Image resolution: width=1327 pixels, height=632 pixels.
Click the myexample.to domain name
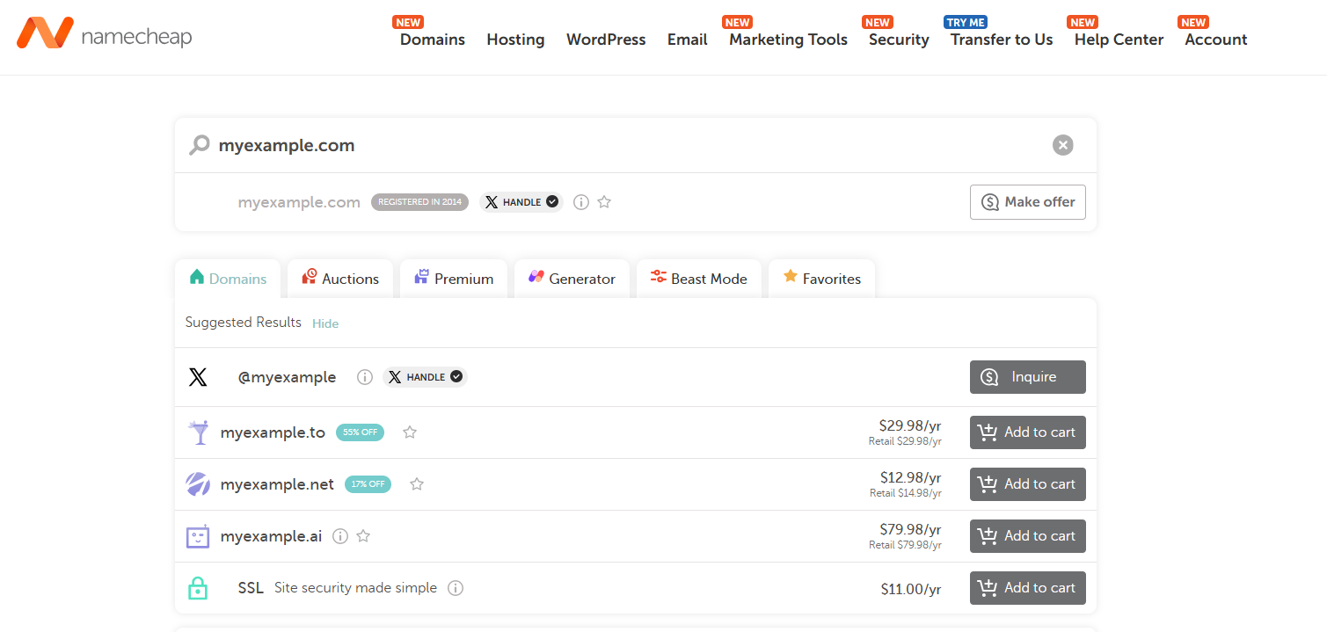point(273,432)
